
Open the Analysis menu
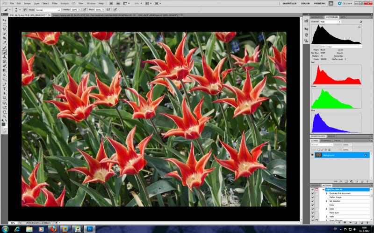tap(65, 3)
